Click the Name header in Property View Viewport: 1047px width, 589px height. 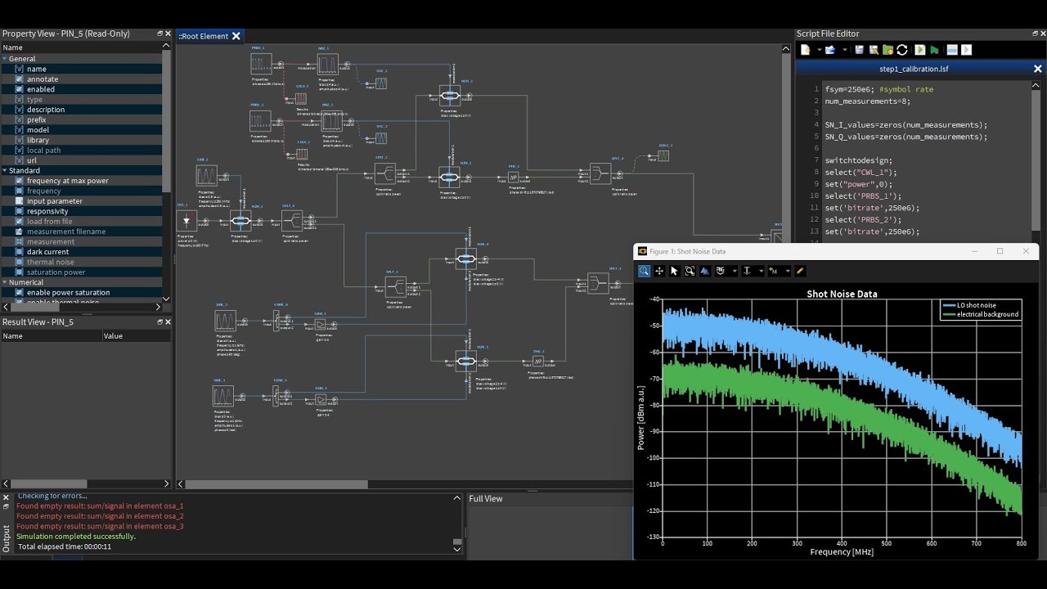[80, 47]
